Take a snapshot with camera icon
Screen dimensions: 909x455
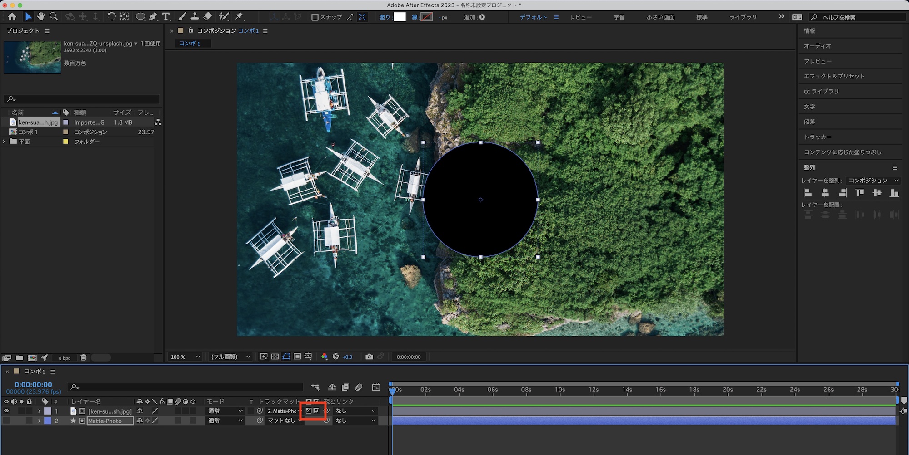(x=369, y=357)
